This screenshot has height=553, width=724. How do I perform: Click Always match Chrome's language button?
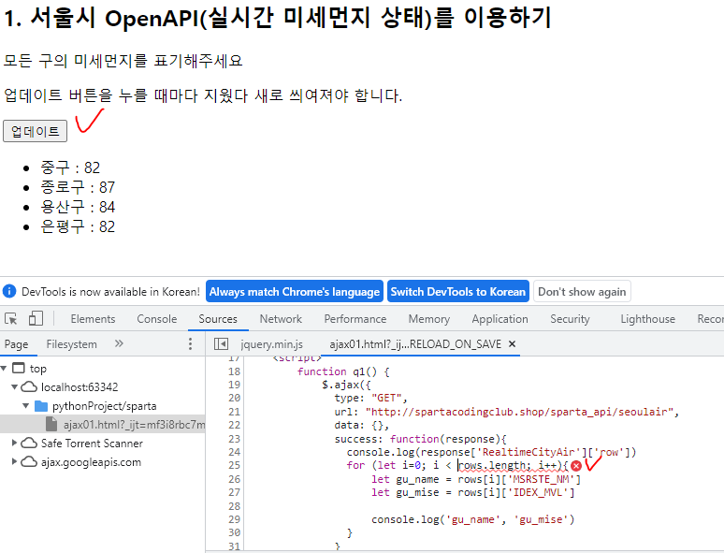click(x=295, y=292)
